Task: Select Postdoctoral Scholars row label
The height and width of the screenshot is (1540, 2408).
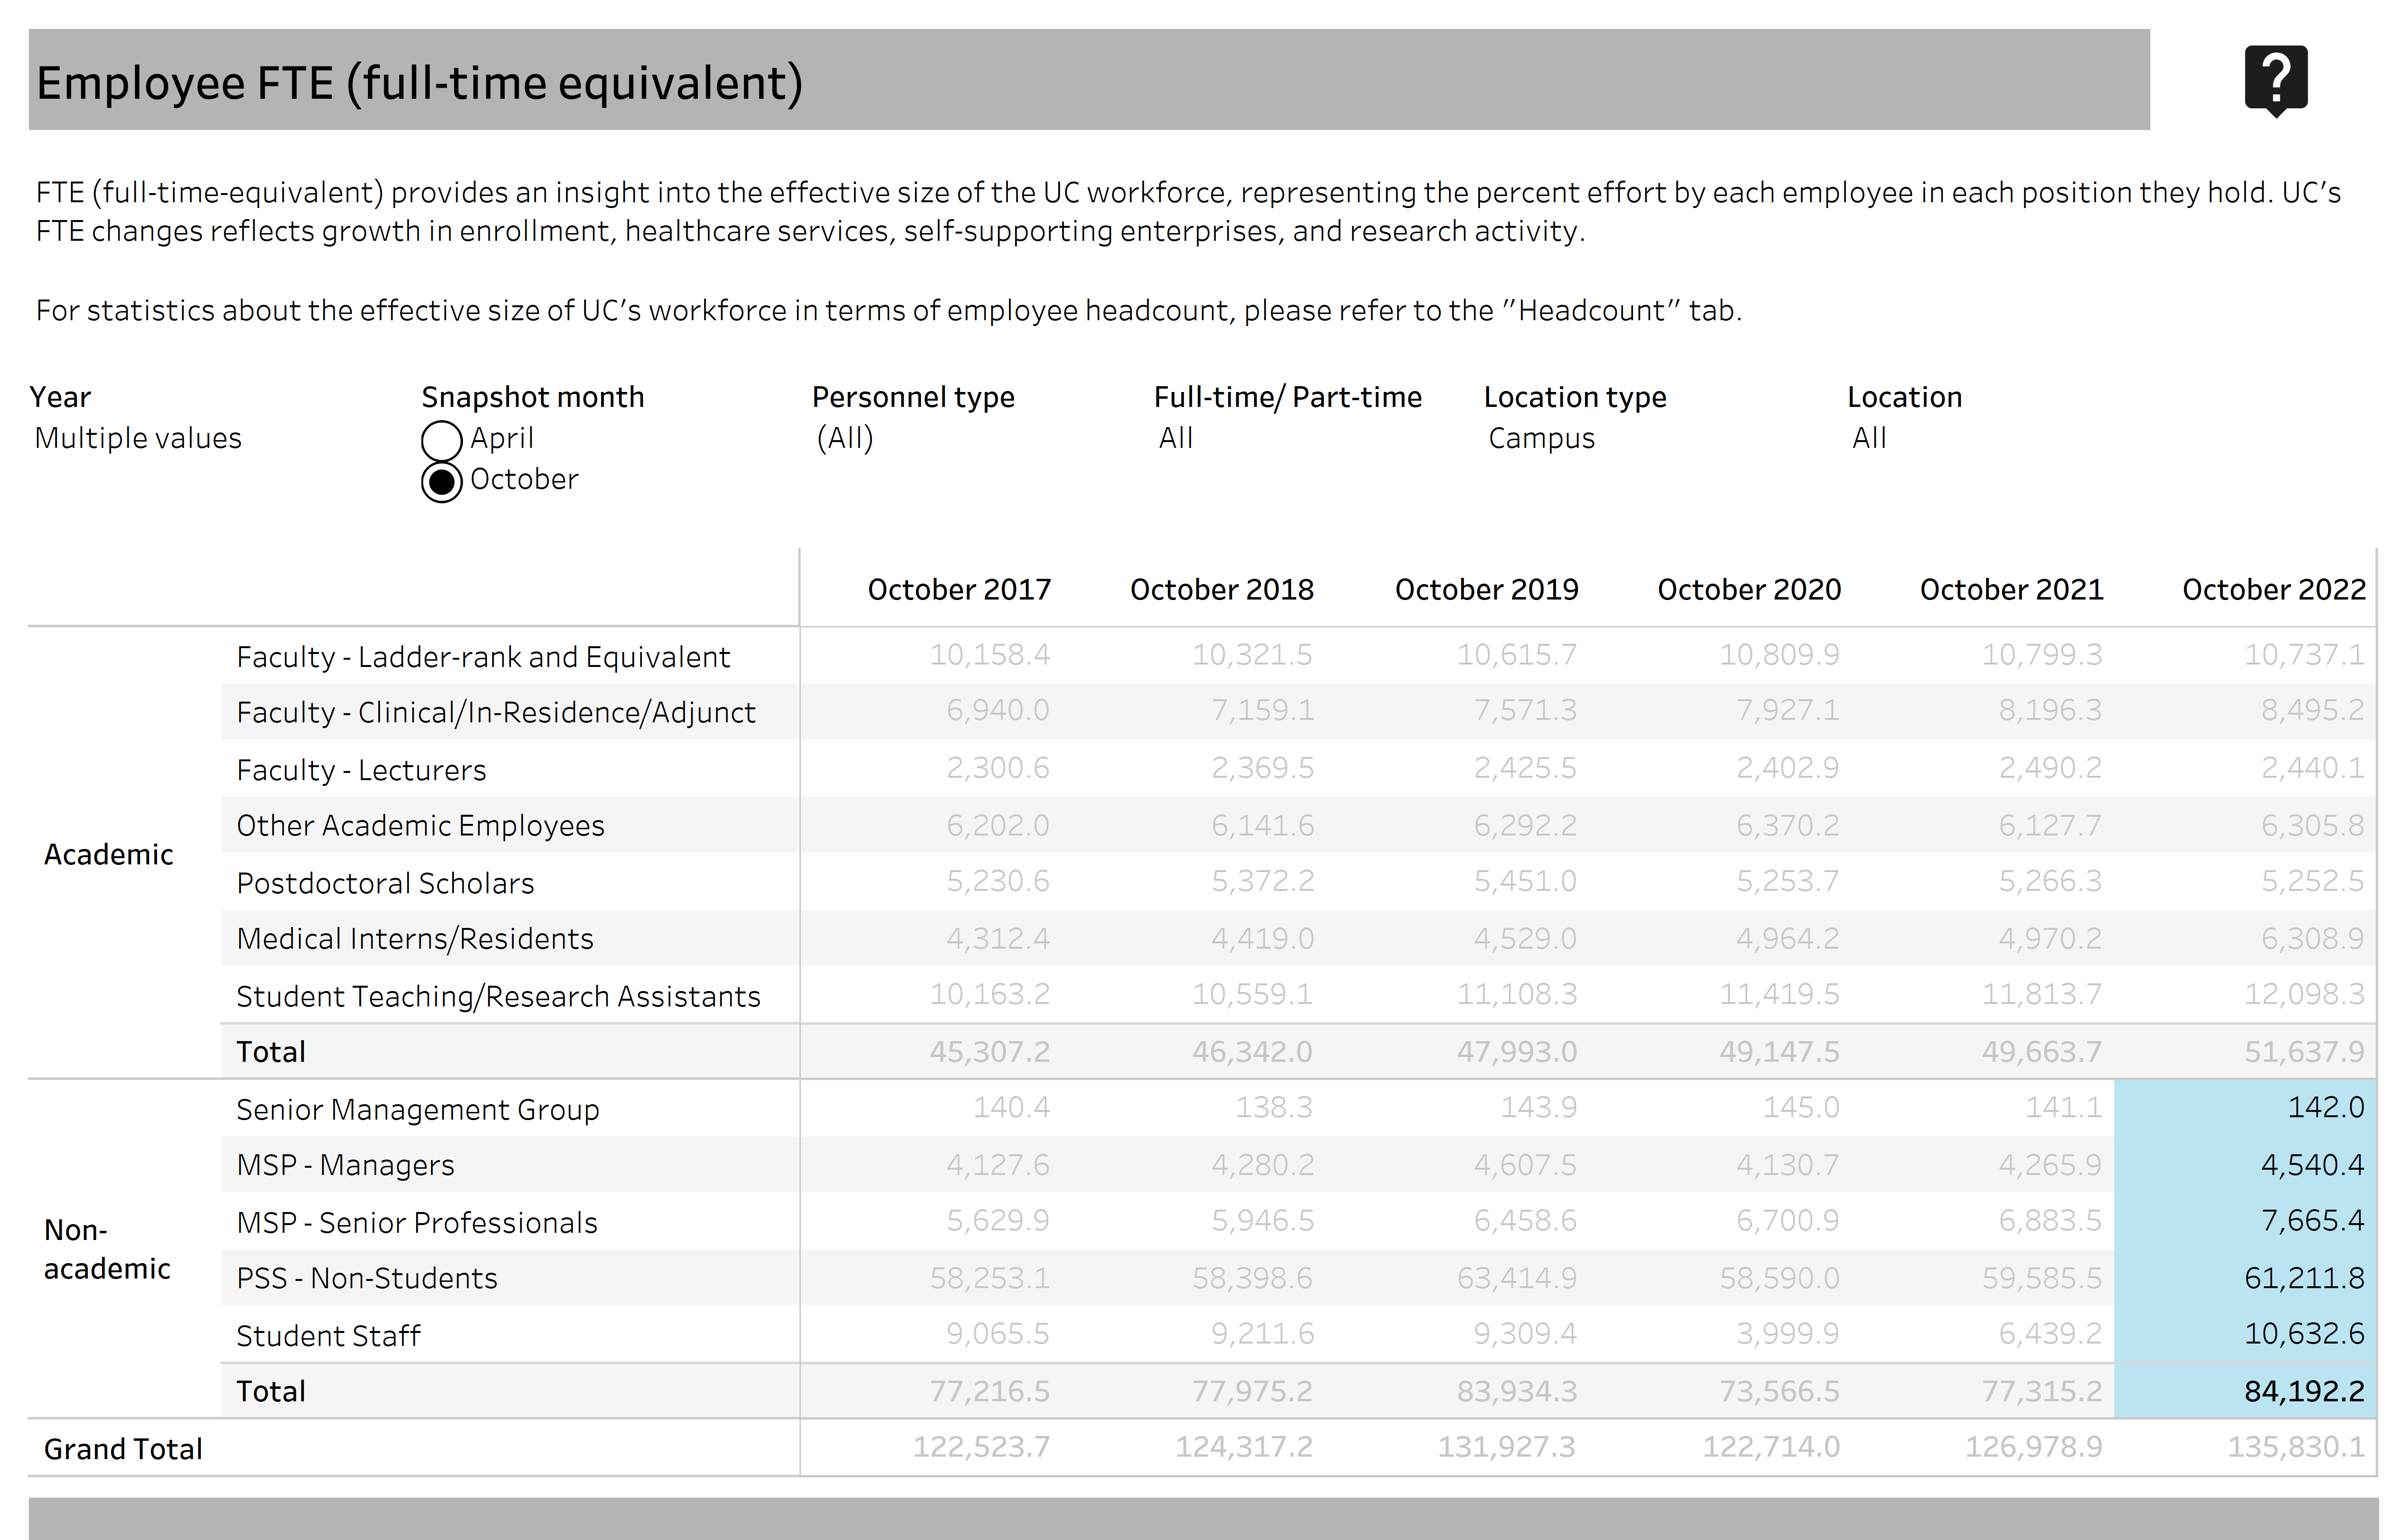Action: point(385,883)
